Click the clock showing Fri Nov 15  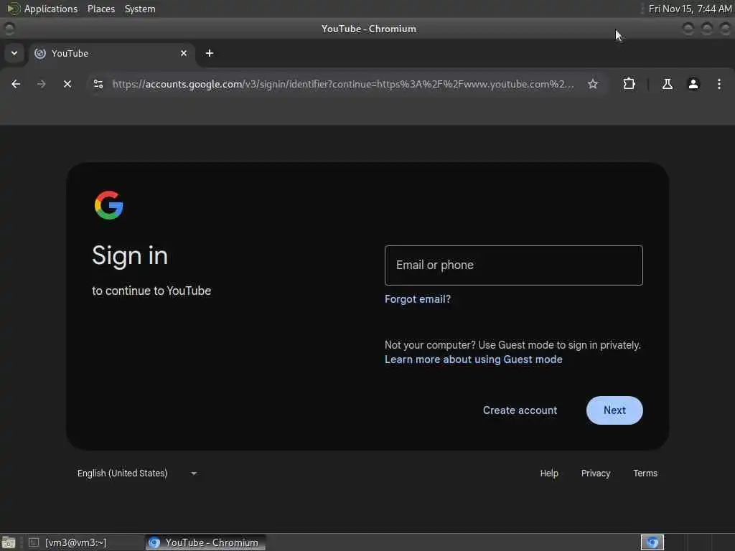(690, 9)
